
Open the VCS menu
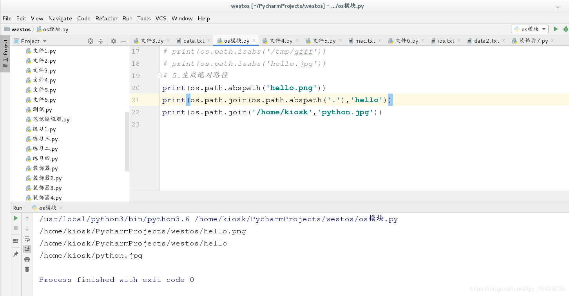coord(161,18)
